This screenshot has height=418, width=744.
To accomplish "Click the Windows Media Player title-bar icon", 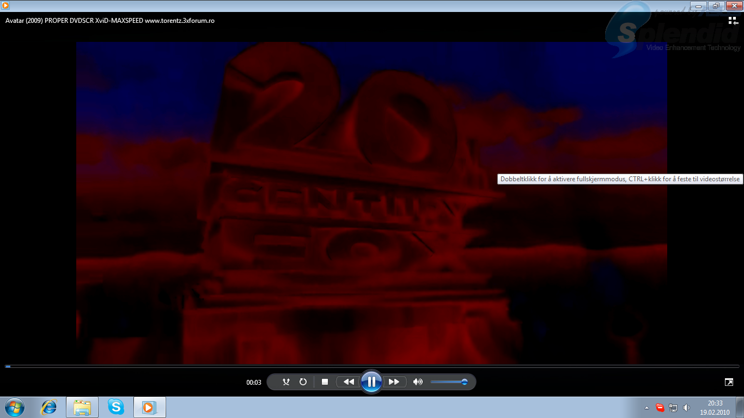I will click(x=5, y=5).
